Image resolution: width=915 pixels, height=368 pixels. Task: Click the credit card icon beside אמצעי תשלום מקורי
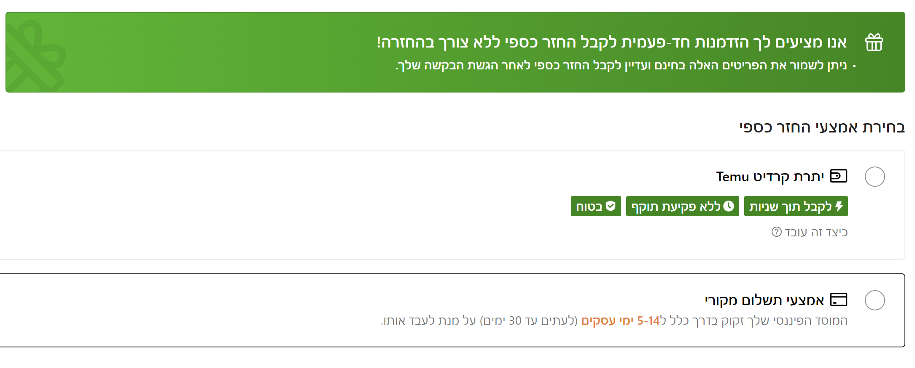pos(840,299)
